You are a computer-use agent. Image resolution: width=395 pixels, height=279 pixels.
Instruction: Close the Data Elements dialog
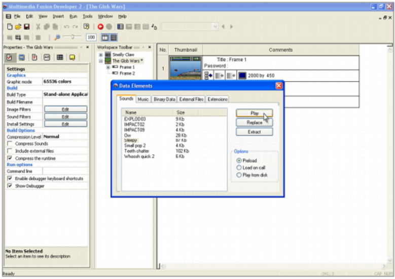[278, 86]
